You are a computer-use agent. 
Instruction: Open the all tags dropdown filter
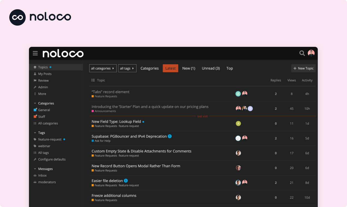pos(127,68)
